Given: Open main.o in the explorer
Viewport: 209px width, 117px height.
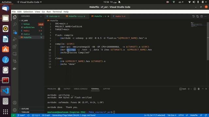Looking at the screenshot, I should click(x=26, y=34).
